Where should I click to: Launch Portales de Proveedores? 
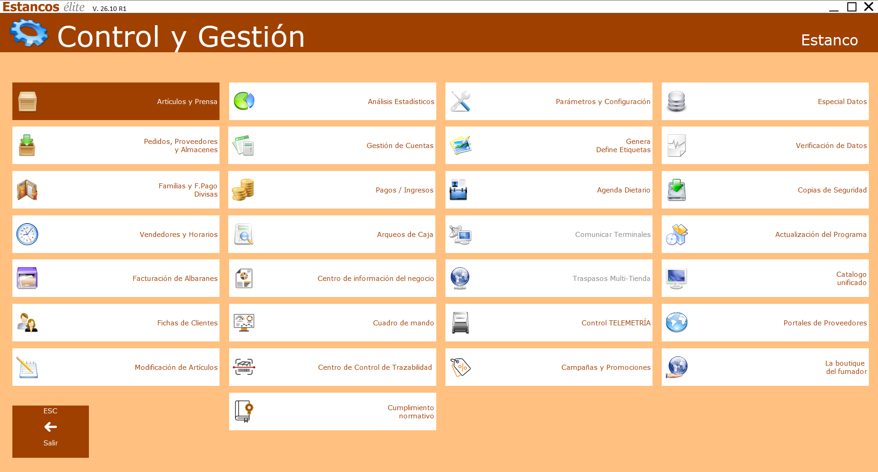(x=765, y=323)
